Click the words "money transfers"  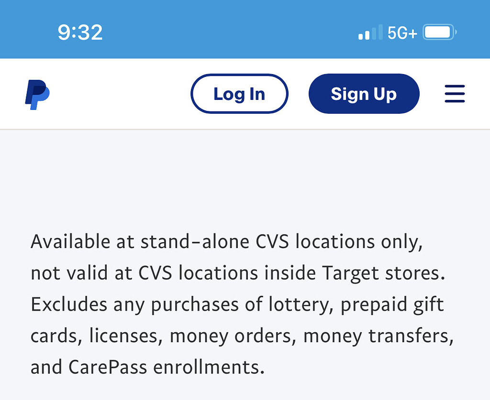point(378,336)
